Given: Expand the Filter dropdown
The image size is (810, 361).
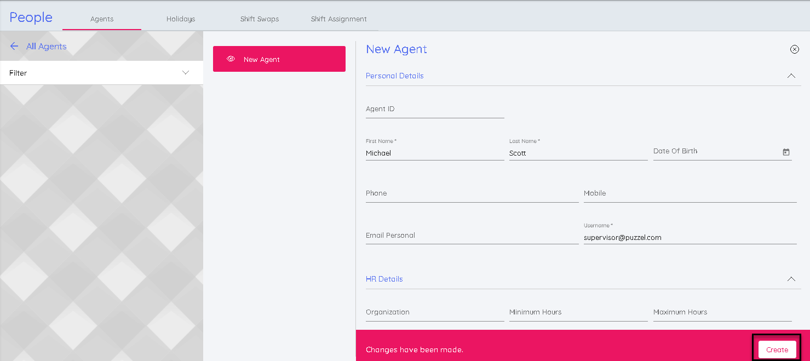Looking at the screenshot, I should pos(185,73).
